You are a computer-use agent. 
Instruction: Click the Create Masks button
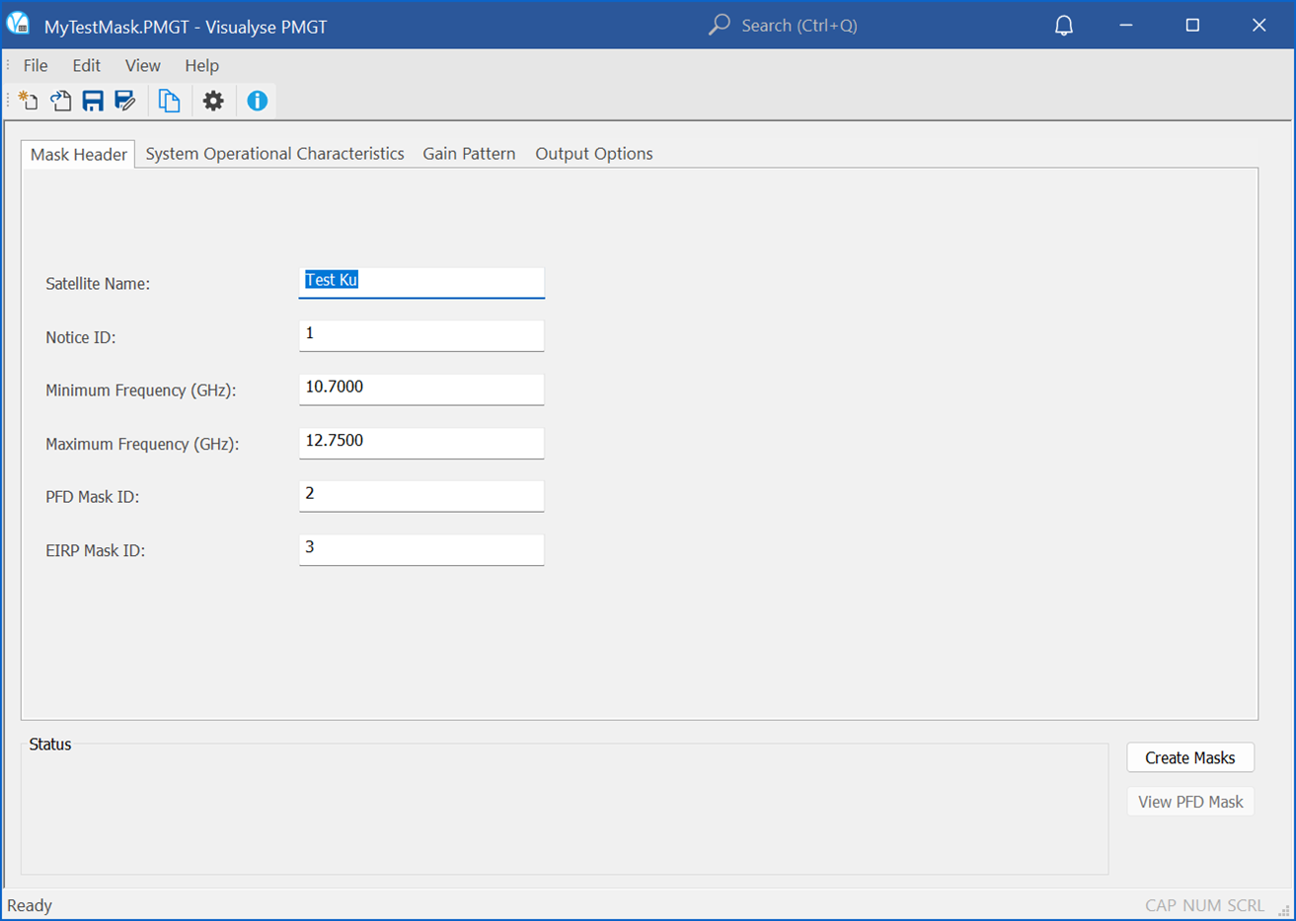1190,757
